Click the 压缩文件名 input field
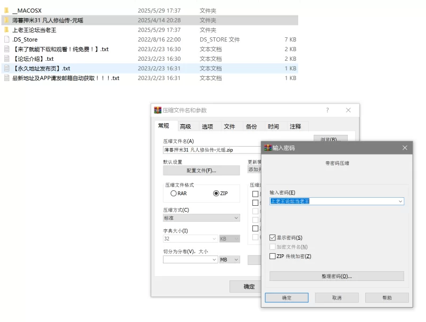The height and width of the screenshot is (322, 426). coord(205,150)
